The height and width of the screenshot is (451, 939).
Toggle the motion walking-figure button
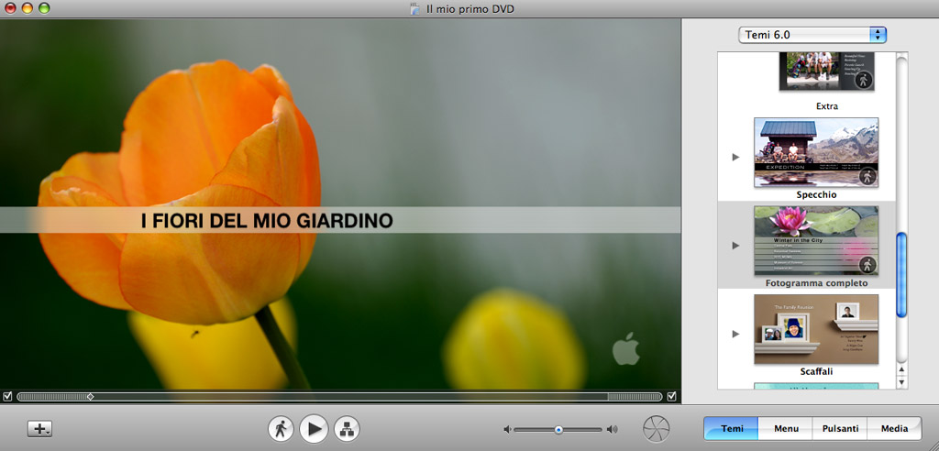point(281,428)
